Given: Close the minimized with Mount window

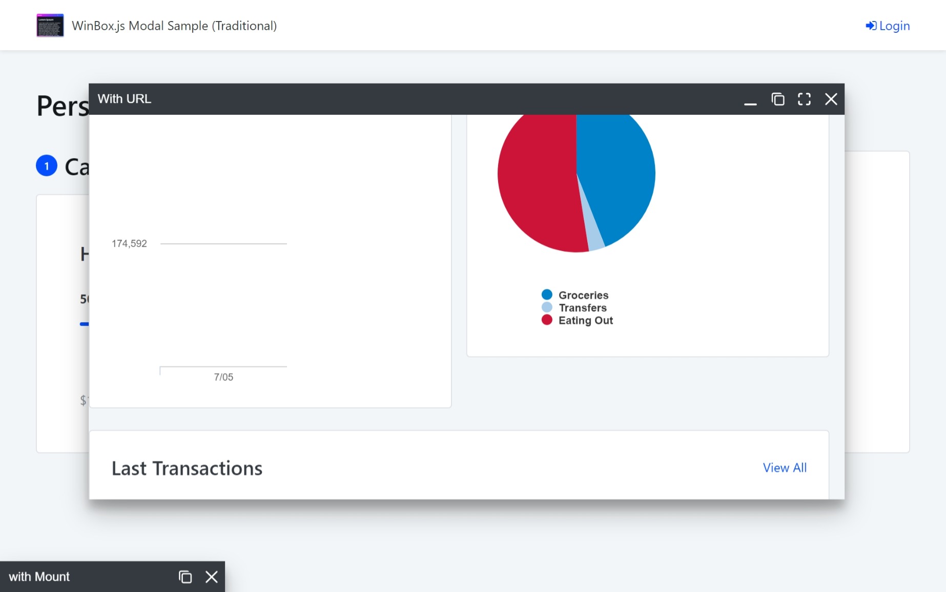Looking at the screenshot, I should pyautogui.click(x=212, y=577).
